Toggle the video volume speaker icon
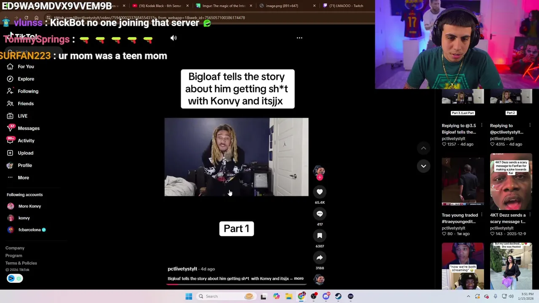 coord(173,38)
